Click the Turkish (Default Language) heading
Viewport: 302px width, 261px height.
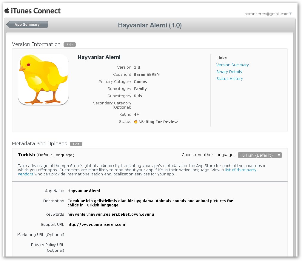point(46,155)
